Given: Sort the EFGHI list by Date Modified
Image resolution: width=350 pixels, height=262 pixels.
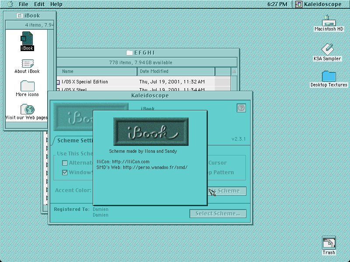Looking at the screenshot, I should point(176,71).
